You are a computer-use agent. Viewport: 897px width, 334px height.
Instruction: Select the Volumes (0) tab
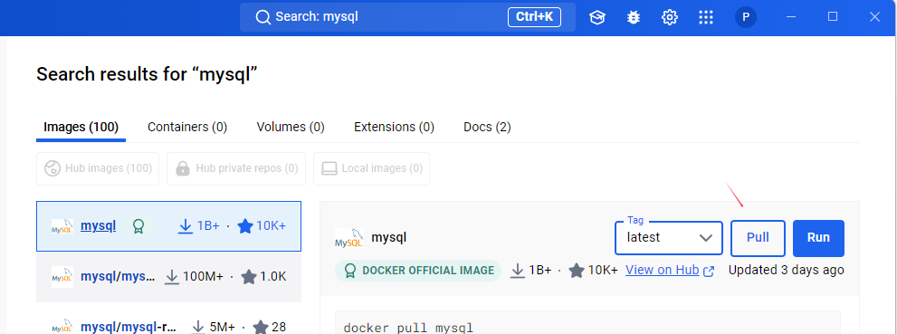291,127
